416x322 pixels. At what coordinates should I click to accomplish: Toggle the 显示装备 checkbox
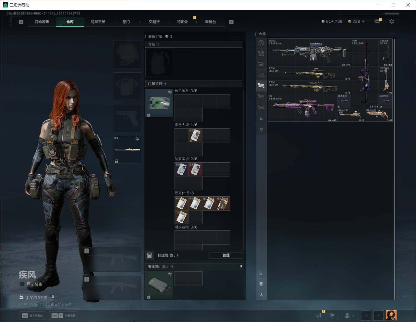pos(22,284)
